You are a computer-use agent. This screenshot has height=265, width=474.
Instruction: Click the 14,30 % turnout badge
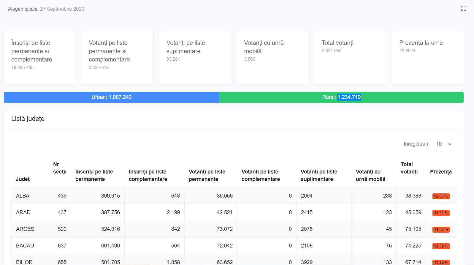441,230
